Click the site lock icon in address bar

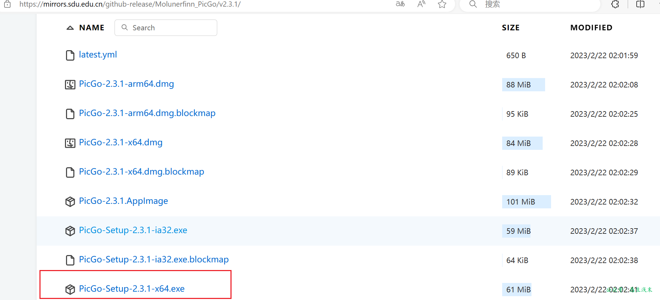[7, 4]
